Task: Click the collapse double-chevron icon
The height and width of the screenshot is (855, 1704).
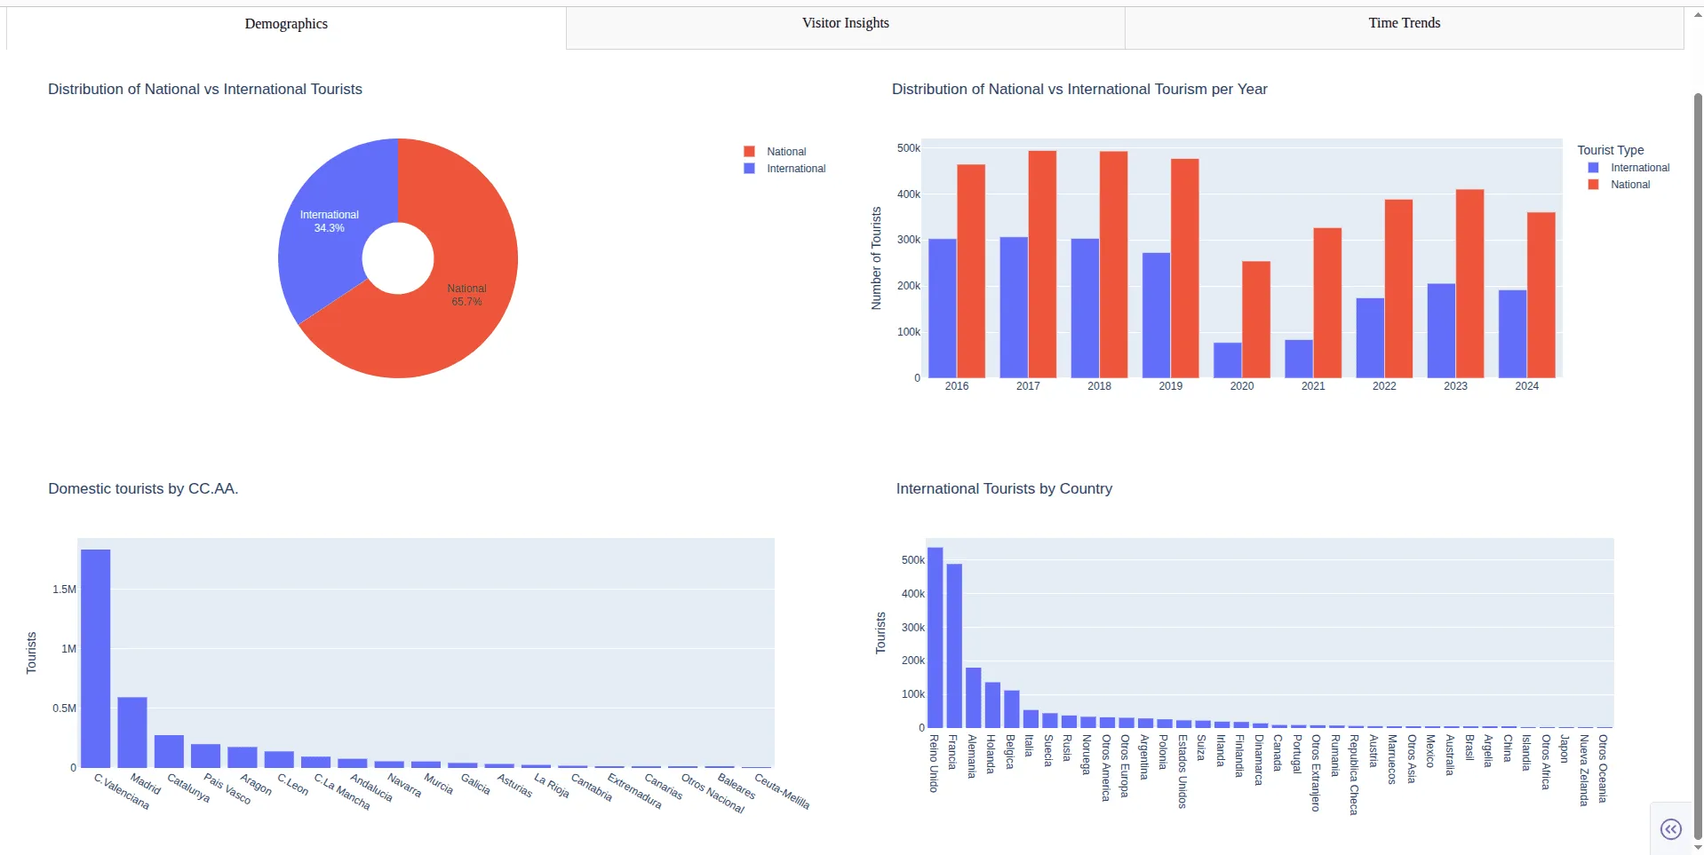Action: coord(1670,829)
